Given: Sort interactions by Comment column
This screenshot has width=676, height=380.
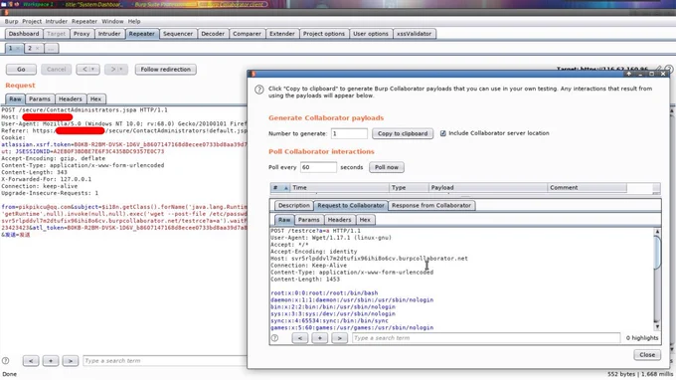Looking at the screenshot, I should [587, 188].
